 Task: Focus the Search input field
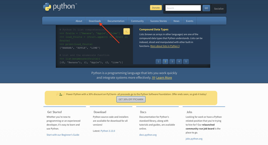(x=183, y=8)
